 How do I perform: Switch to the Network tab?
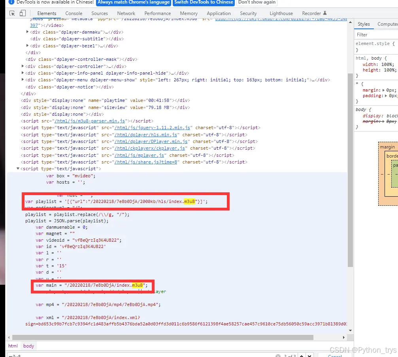tap(126, 13)
